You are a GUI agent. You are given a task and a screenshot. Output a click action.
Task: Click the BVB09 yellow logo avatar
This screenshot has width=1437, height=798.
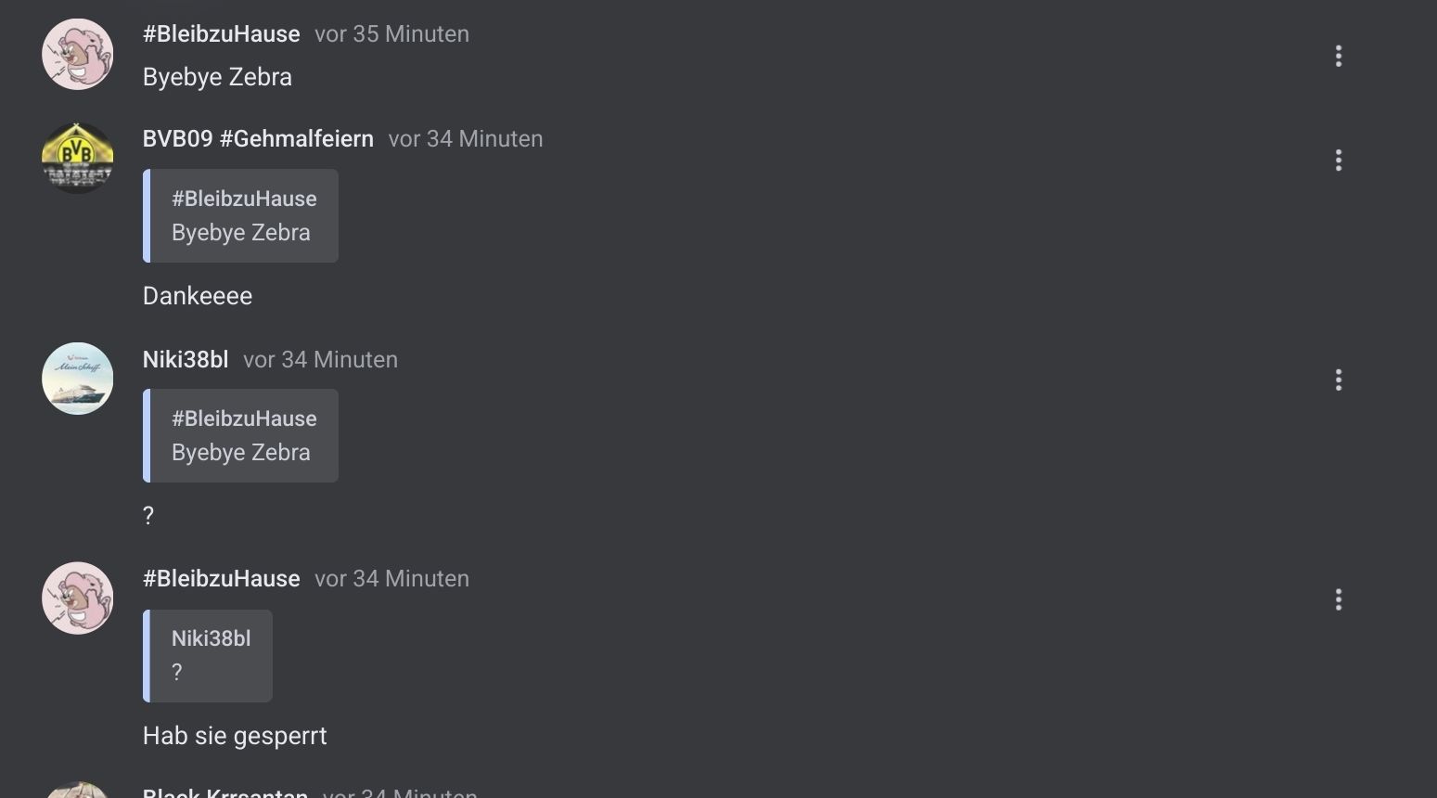(78, 159)
